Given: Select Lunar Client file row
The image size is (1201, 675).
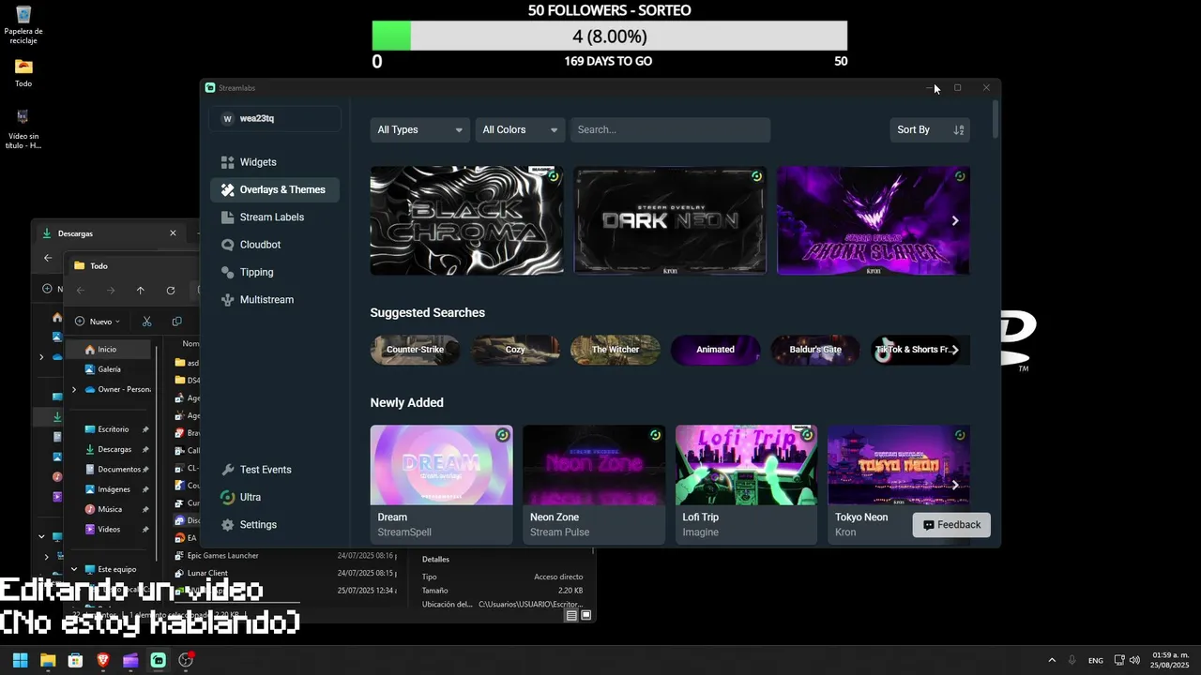Looking at the screenshot, I should coord(286,573).
